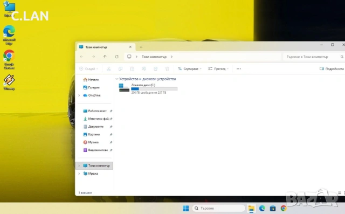This screenshot has height=214, width=345.
Task: Open Галерия in sidebar
Action: coord(91,87)
